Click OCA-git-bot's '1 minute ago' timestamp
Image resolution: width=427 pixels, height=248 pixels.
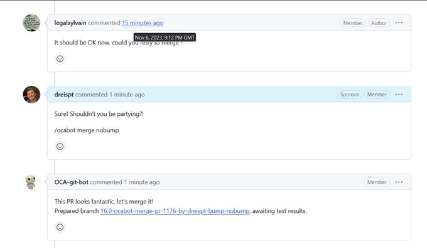[x=142, y=182]
